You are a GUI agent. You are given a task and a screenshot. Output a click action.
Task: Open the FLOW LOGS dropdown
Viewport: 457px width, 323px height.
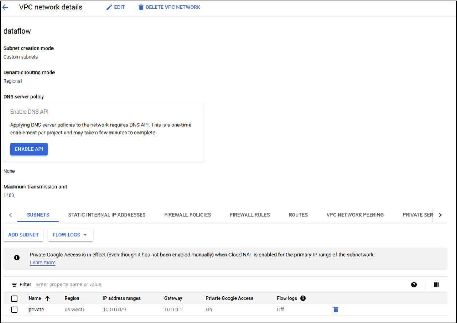(x=71, y=235)
